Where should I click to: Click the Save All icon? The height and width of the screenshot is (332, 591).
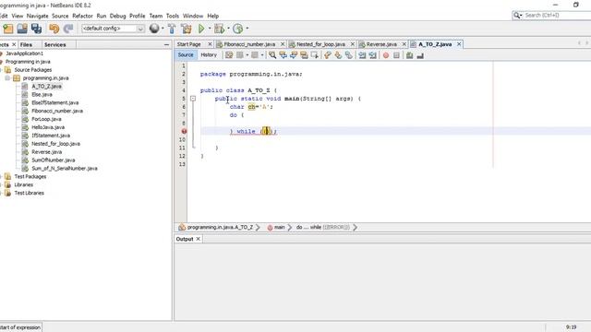(37, 29)
